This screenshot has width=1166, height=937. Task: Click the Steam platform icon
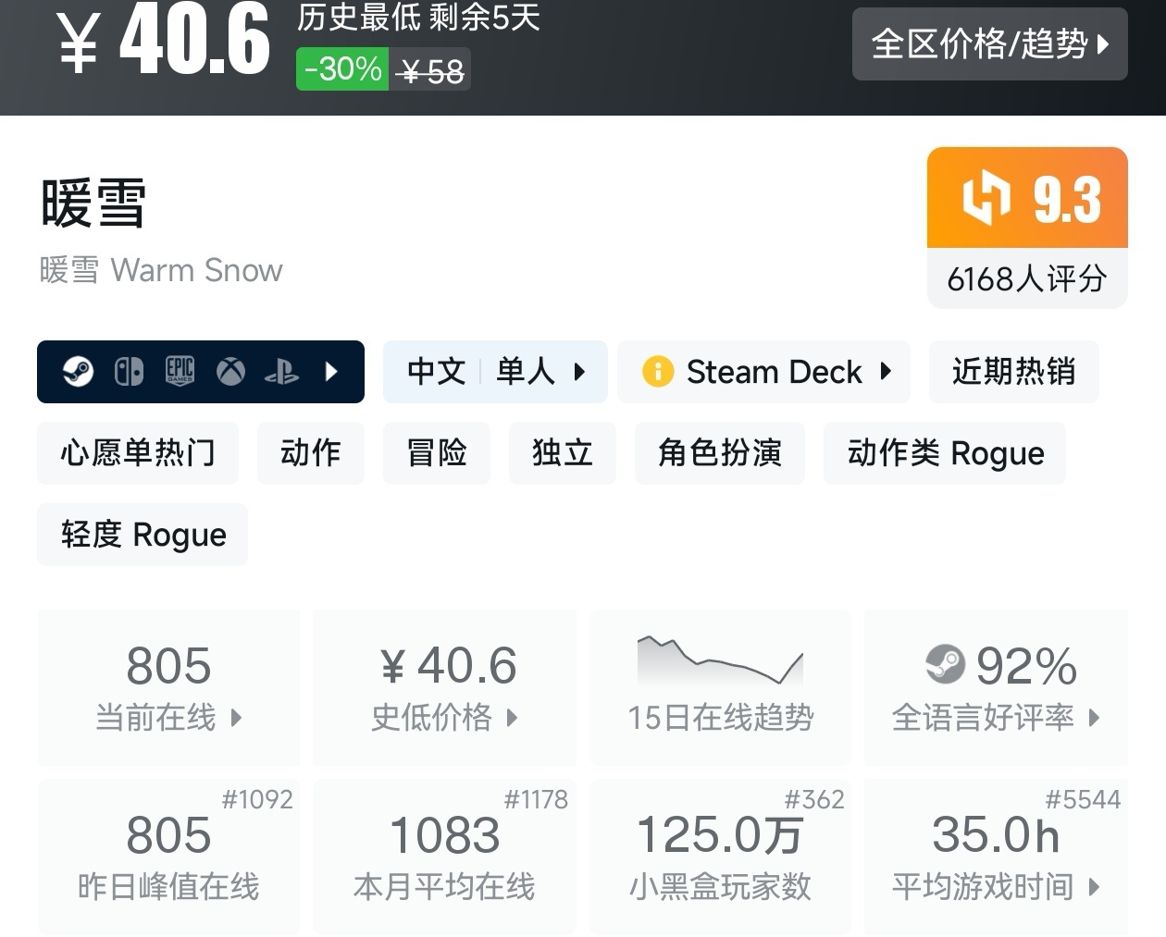(78, 372)
